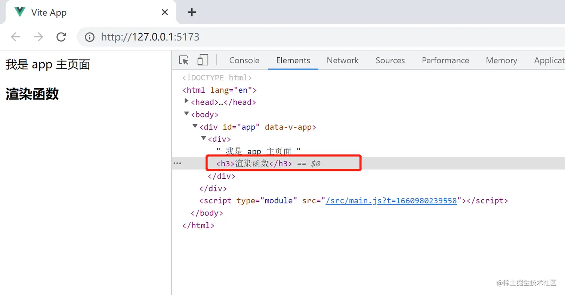This screenshot has width=565, height=295.
Task: Open the Memory tab
Action: coord(501,61)
